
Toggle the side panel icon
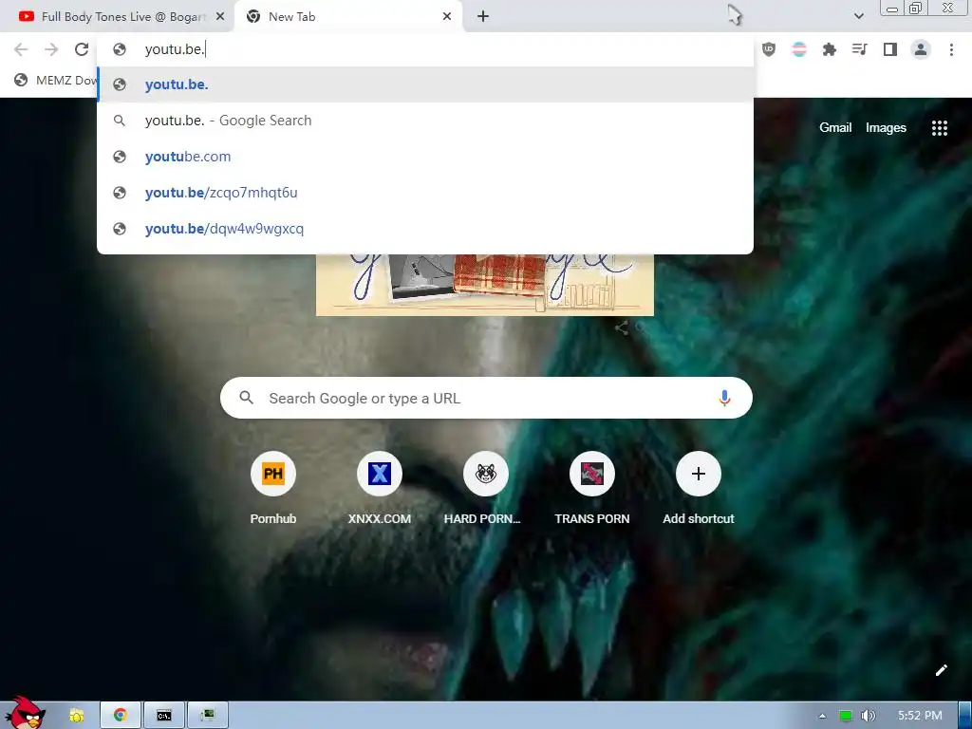pos(890,49)
